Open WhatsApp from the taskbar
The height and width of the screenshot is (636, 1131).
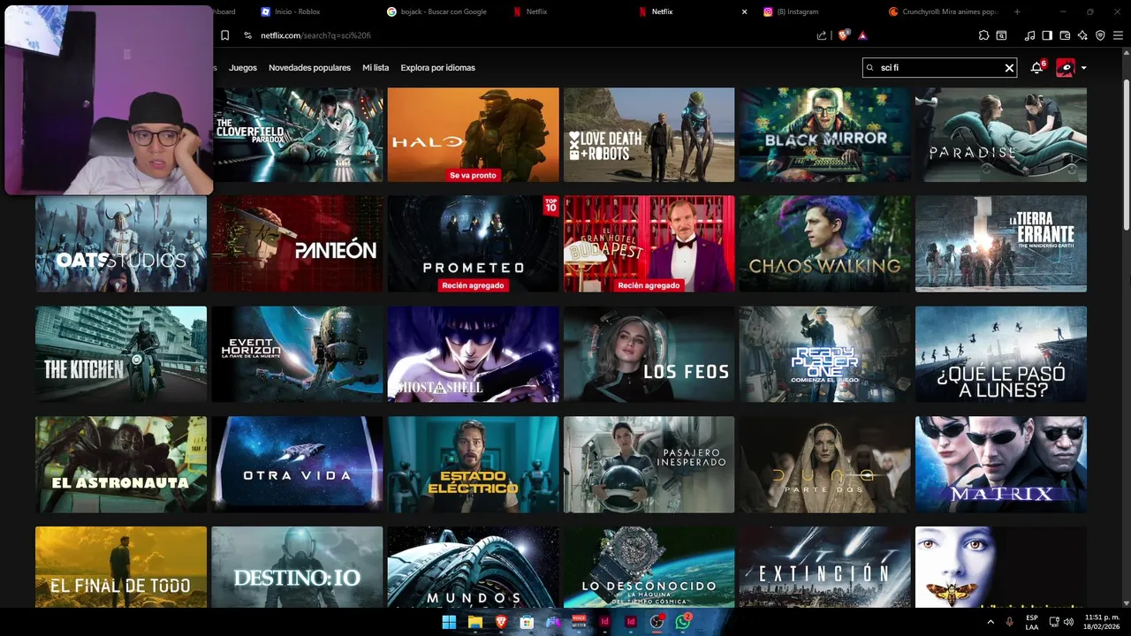(x=683, y=622)
